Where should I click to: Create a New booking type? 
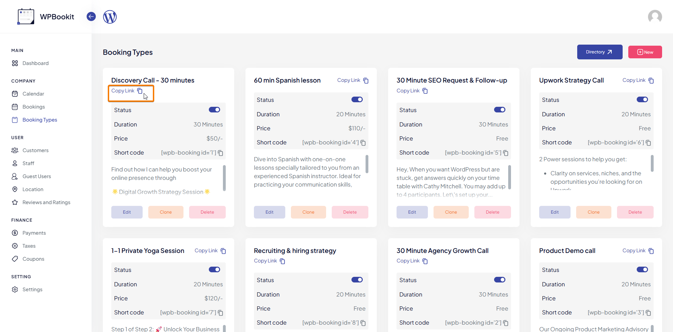click(x=645, y=52)
